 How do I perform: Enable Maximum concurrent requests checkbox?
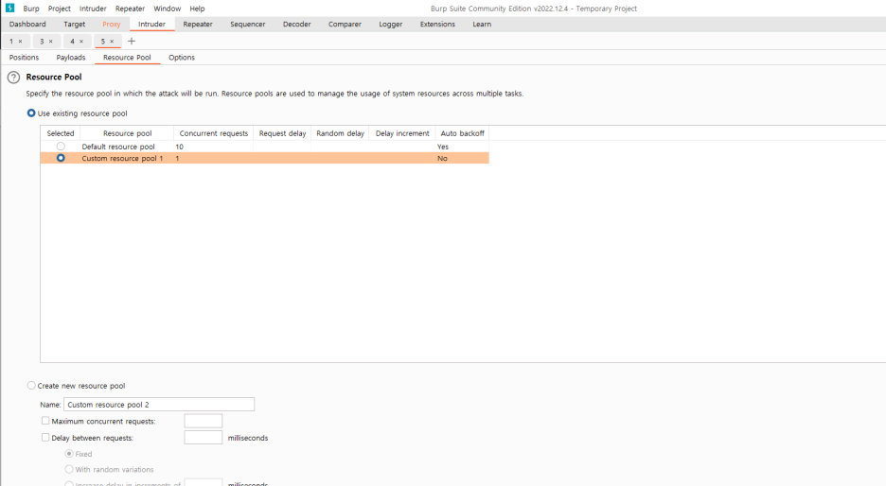[x=45, y=421]
